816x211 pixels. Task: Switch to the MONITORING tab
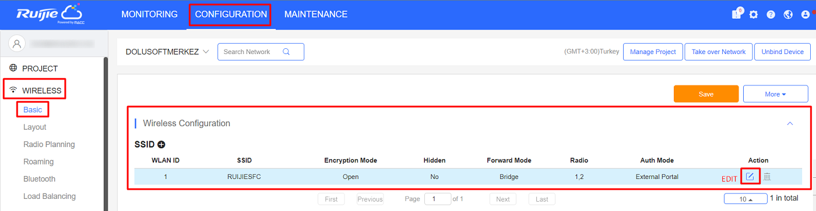(x=150, y=15)
